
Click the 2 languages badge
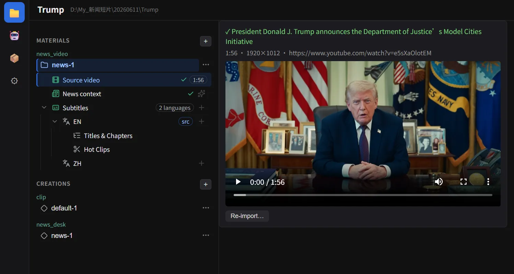[175, 108]
